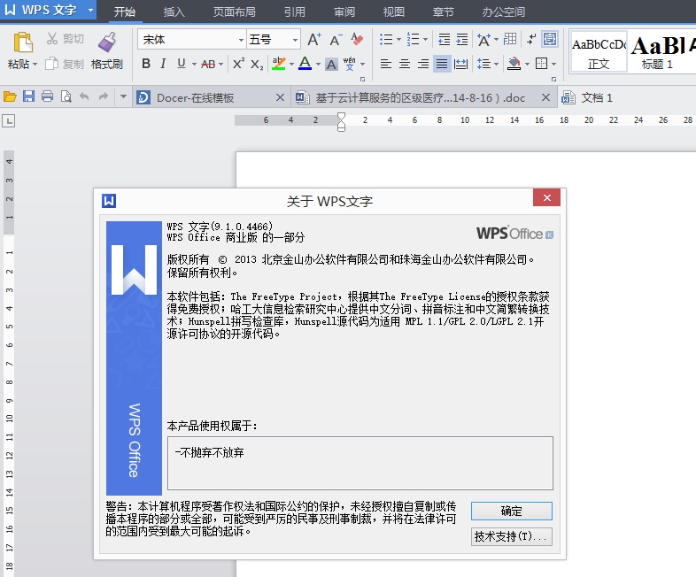Open font color dropdown arrow
Viewport: 696px width, 577px height.
tap(318, 65)
